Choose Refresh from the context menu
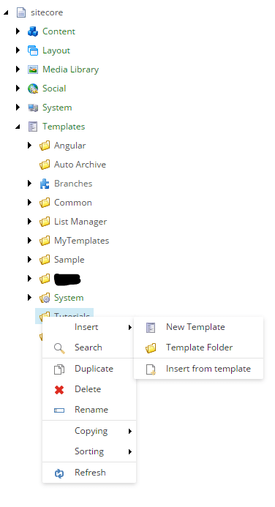The height and width of the screenshot is (507, 275). tap(89, 473)
